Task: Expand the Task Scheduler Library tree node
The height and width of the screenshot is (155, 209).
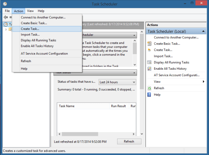Action: [x=6, y=29]
